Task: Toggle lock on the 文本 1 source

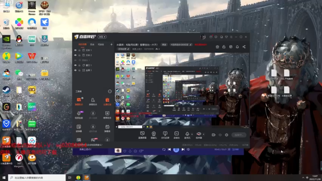Action: (x=79, y=50)
